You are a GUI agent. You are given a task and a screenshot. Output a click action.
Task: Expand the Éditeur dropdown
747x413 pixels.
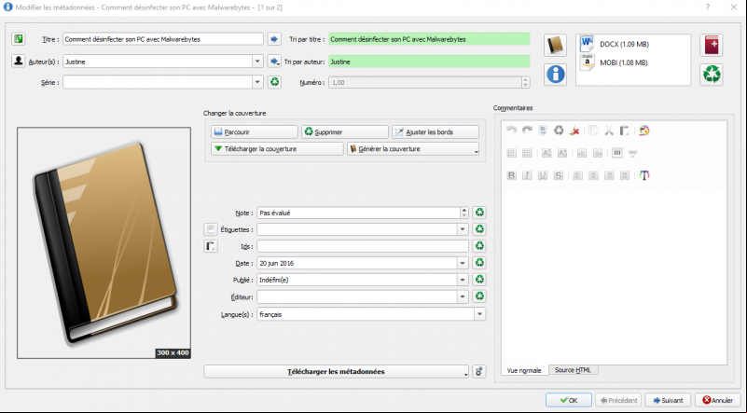pyautogui.click(x=463, y=296)
